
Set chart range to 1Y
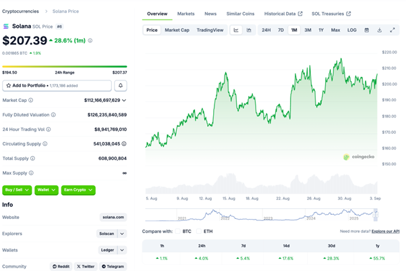pos(321,30)
